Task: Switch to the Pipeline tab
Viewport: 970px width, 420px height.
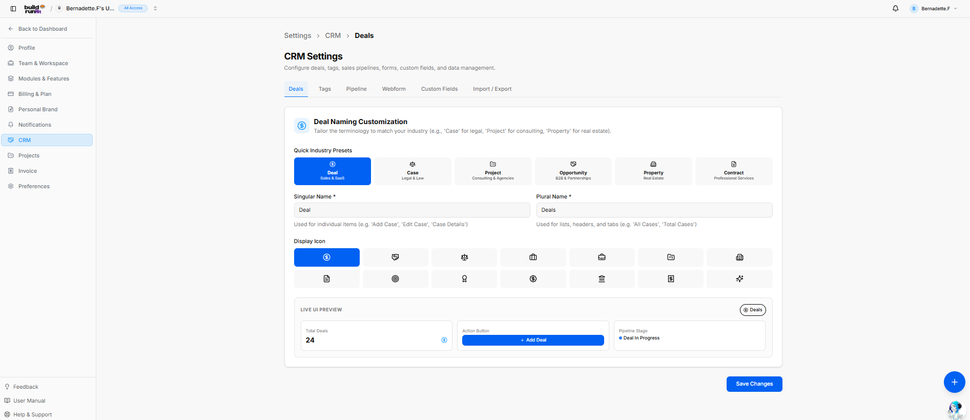Action: [x=356, y=89]
